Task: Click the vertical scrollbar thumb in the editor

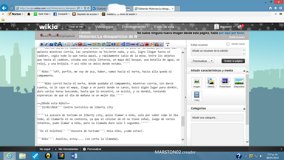Action: pyautogui.click(x=183, y=121)
